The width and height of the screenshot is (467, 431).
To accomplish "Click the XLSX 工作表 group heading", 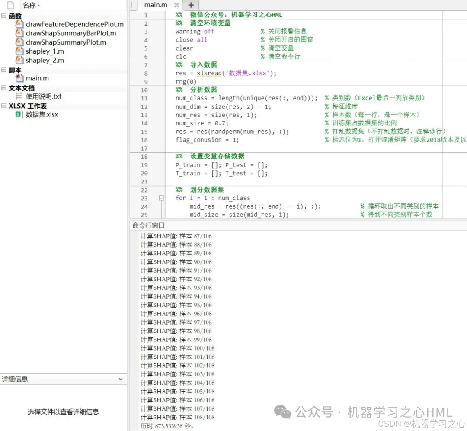I will 27,106.
